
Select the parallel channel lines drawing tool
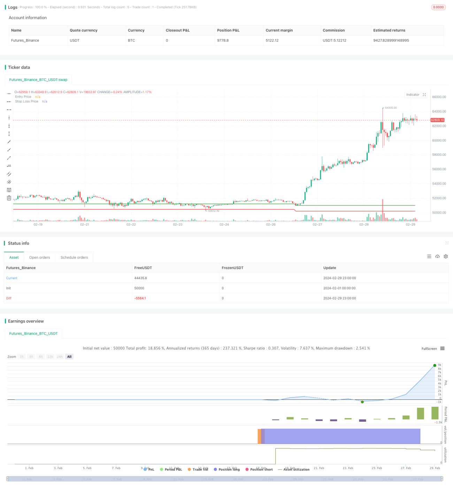coord(9,174)
